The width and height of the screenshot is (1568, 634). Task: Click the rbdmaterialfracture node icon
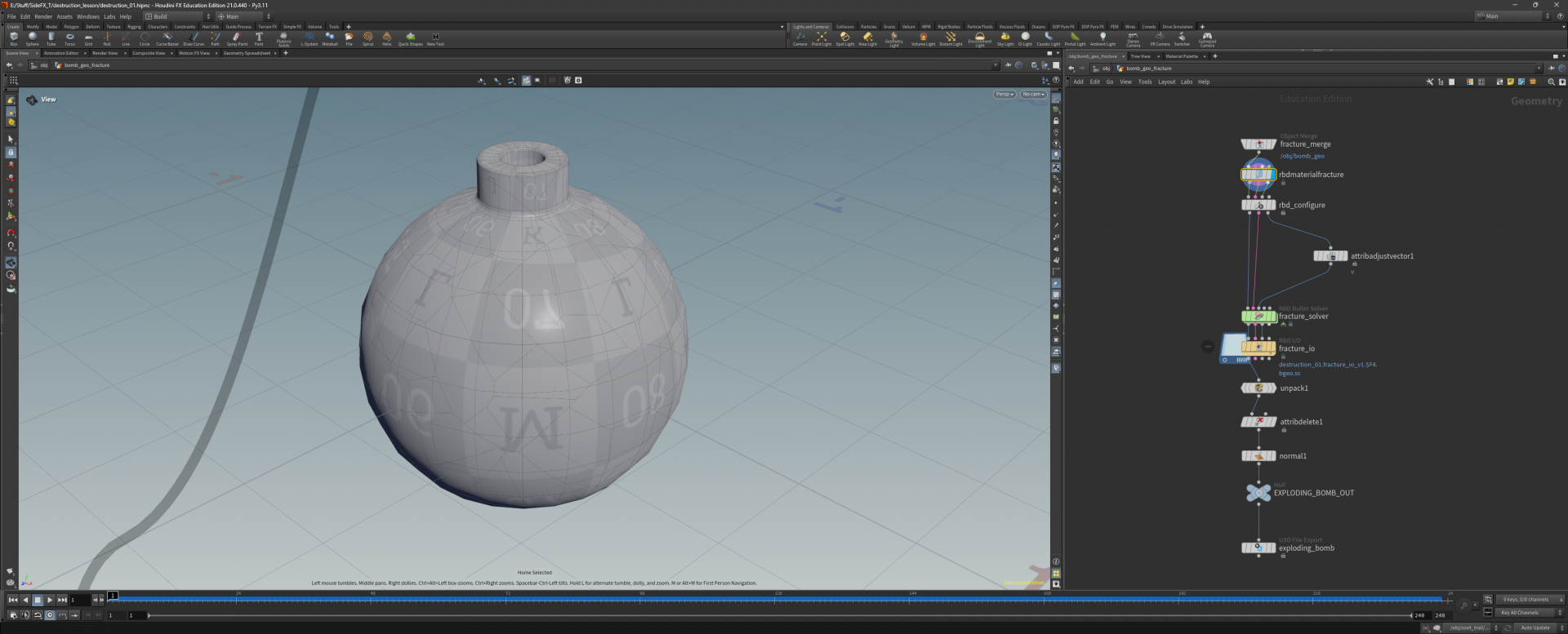(1258, 175)
